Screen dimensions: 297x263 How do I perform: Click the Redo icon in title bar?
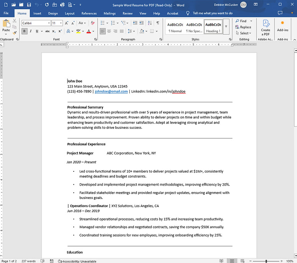point(47,5)
